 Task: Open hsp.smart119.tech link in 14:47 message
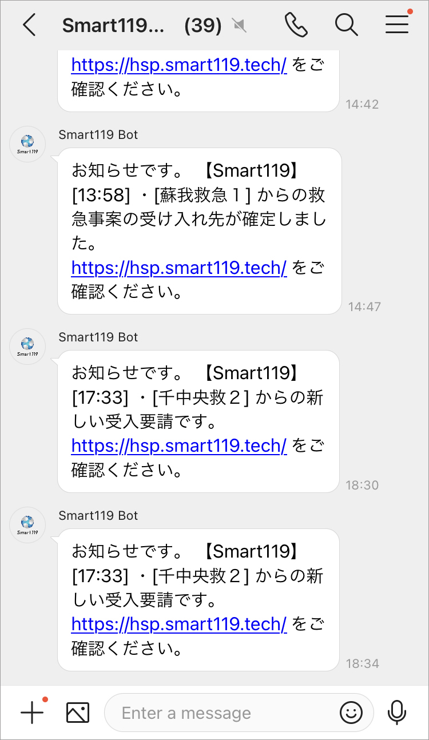click(178, 267)
